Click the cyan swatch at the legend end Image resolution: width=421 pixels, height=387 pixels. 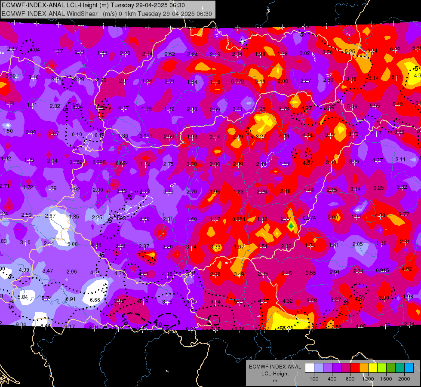click(x=409, y=368)
